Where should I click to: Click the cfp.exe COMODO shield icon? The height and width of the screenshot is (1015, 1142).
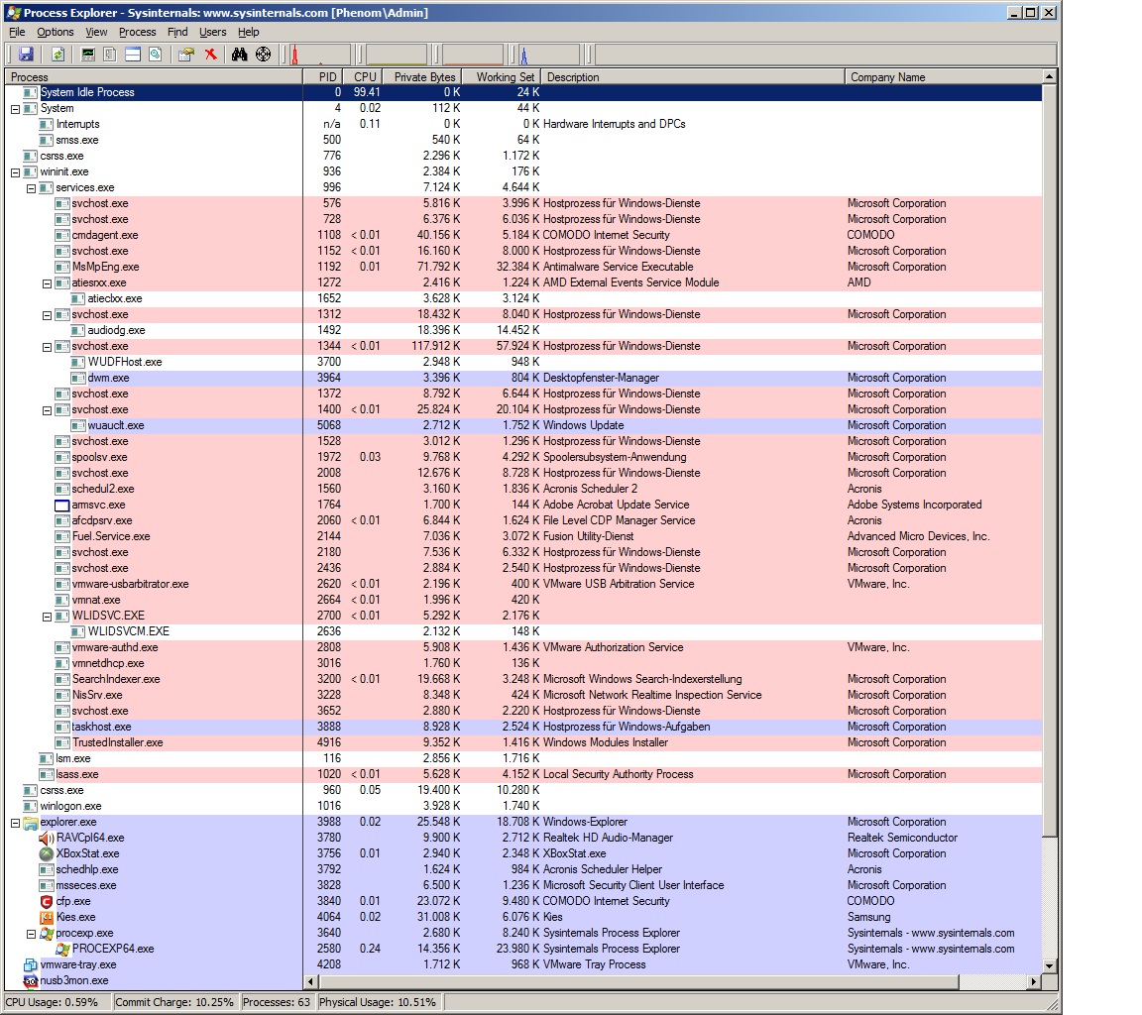47,901
